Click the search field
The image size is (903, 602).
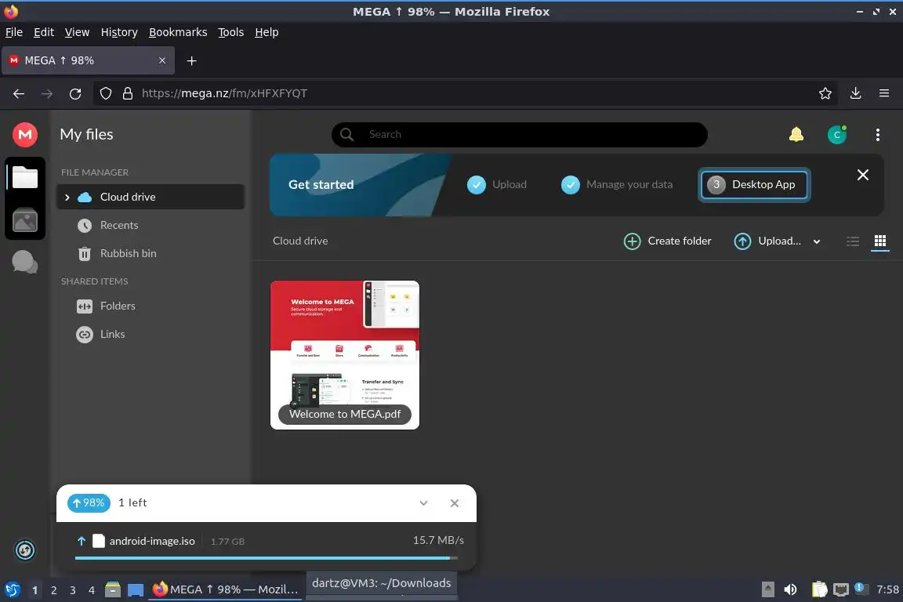click(520, 135)
